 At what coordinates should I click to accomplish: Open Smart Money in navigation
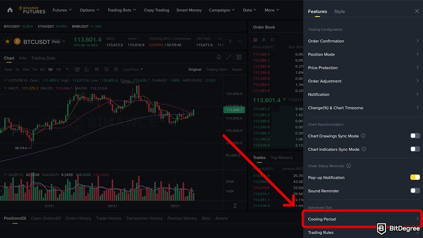click(189, 10)
